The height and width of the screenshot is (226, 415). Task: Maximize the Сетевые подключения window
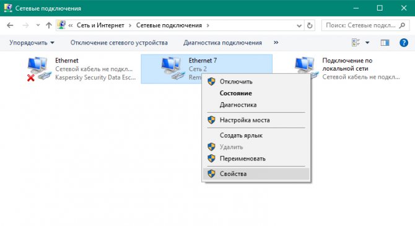click(380, 8)
